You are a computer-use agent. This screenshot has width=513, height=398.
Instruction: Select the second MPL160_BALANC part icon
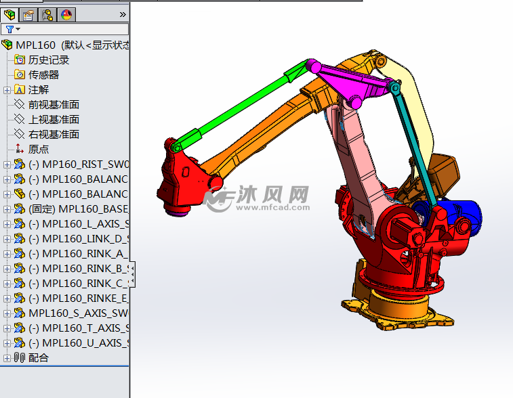click(20, 194)
